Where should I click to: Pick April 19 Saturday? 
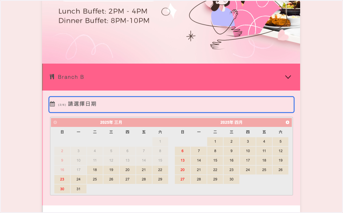pos(280,160)
